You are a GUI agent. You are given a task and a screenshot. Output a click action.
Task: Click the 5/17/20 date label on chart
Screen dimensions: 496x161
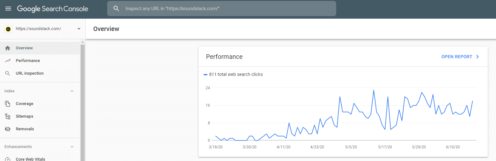pyautogui.click(x=385, y=147)
